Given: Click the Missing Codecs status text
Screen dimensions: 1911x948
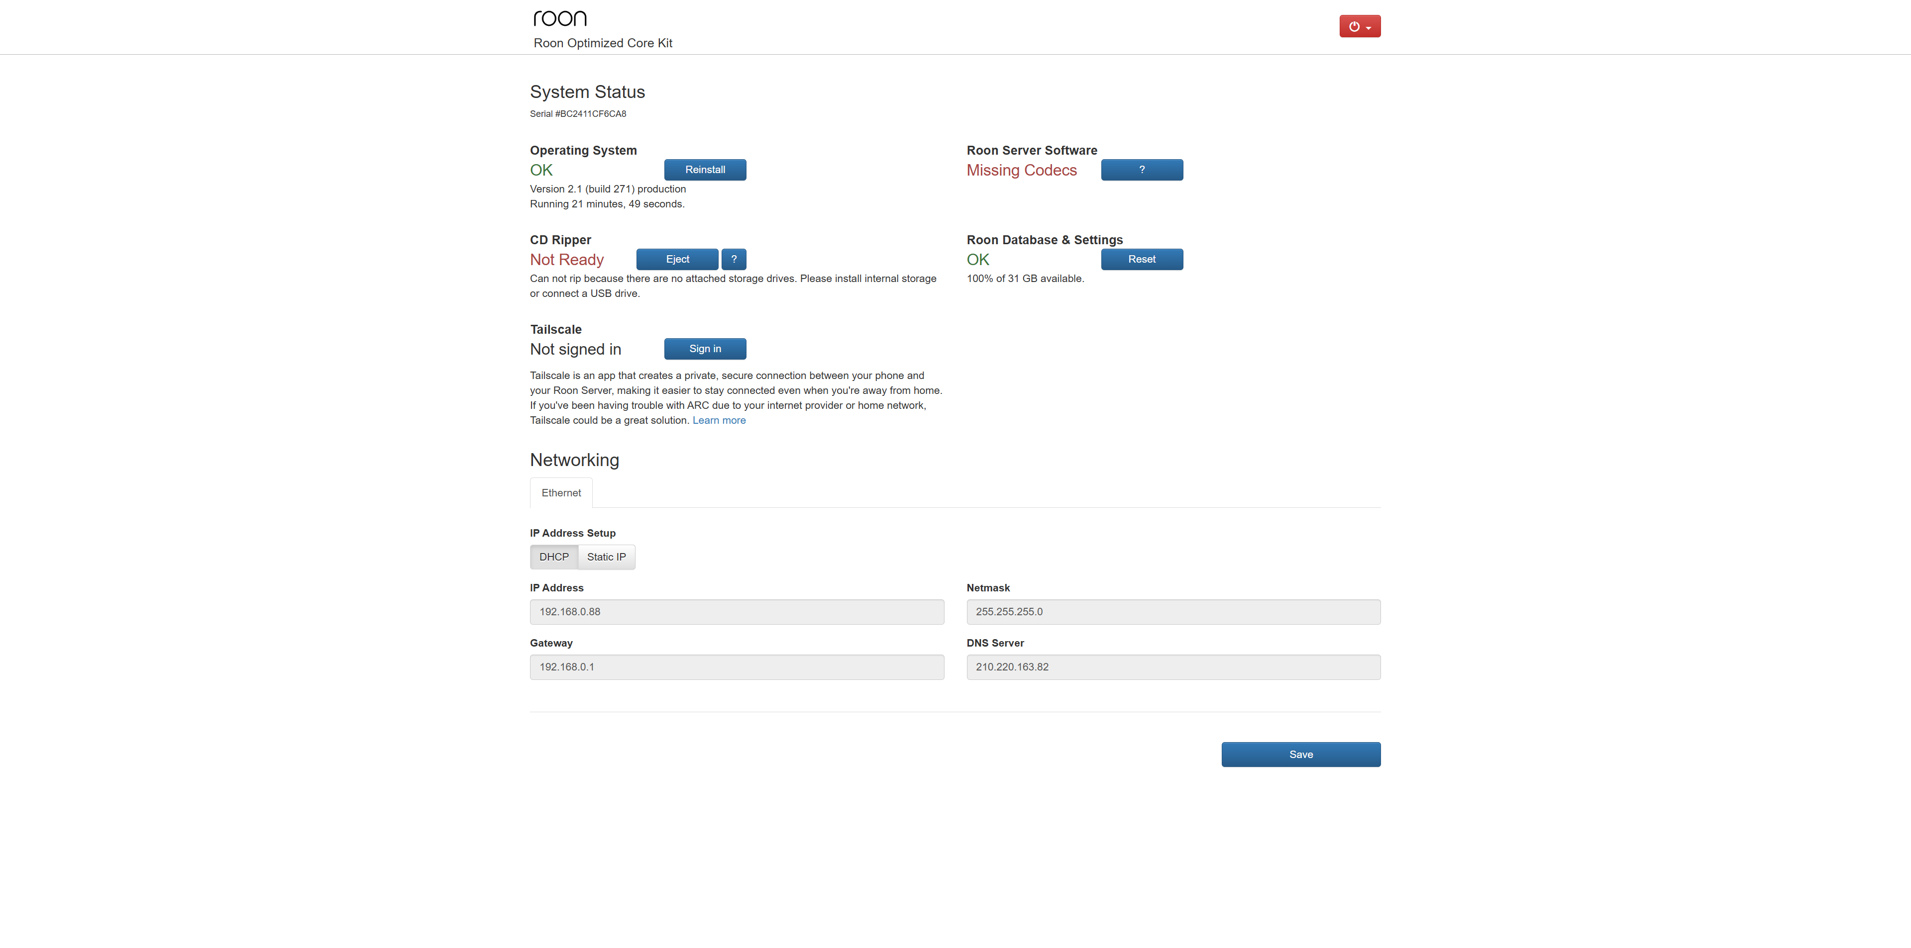Looking at the screenshot, I should tap(1022, 171).
